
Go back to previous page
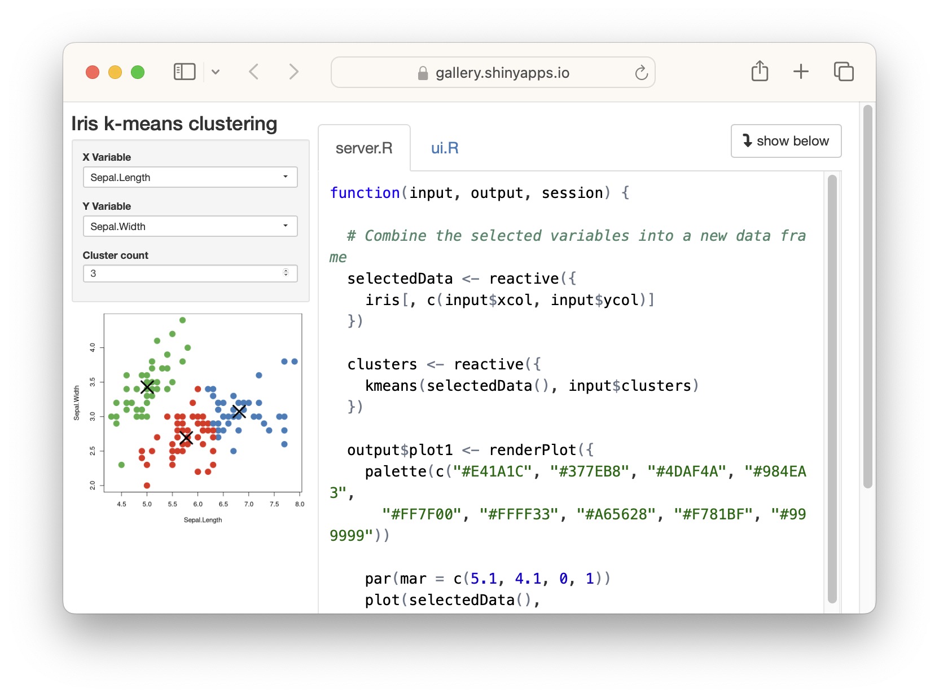(x=254, y=72)
